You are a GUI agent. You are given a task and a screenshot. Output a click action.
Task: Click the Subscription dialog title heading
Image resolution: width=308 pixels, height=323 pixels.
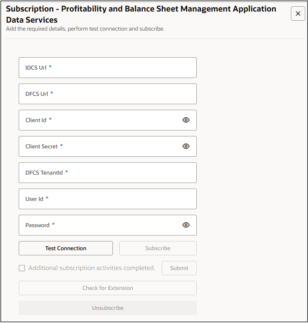click(141, 14)
